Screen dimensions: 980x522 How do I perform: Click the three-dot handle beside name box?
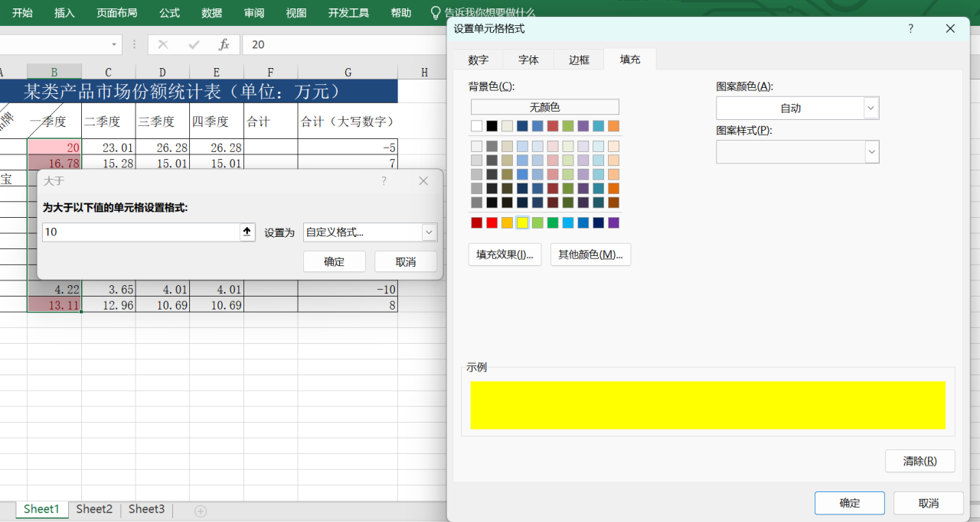[135, 44]
